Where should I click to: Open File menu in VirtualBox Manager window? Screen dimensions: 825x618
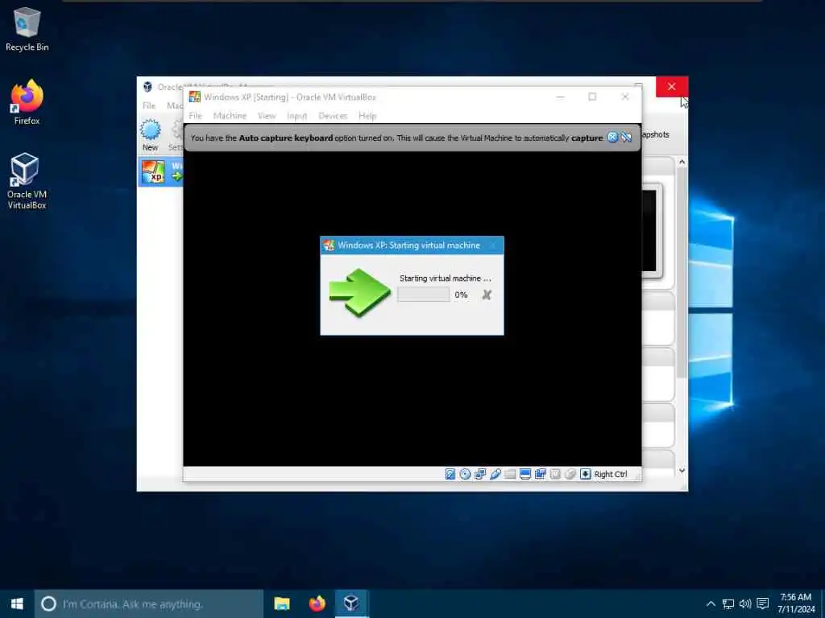[x=149, y=105]
